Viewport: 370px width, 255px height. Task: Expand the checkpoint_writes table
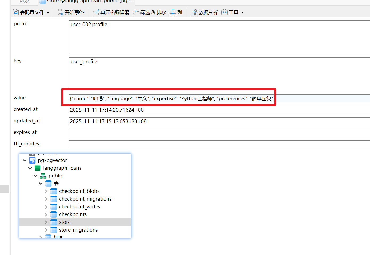(x=46, y=207)
